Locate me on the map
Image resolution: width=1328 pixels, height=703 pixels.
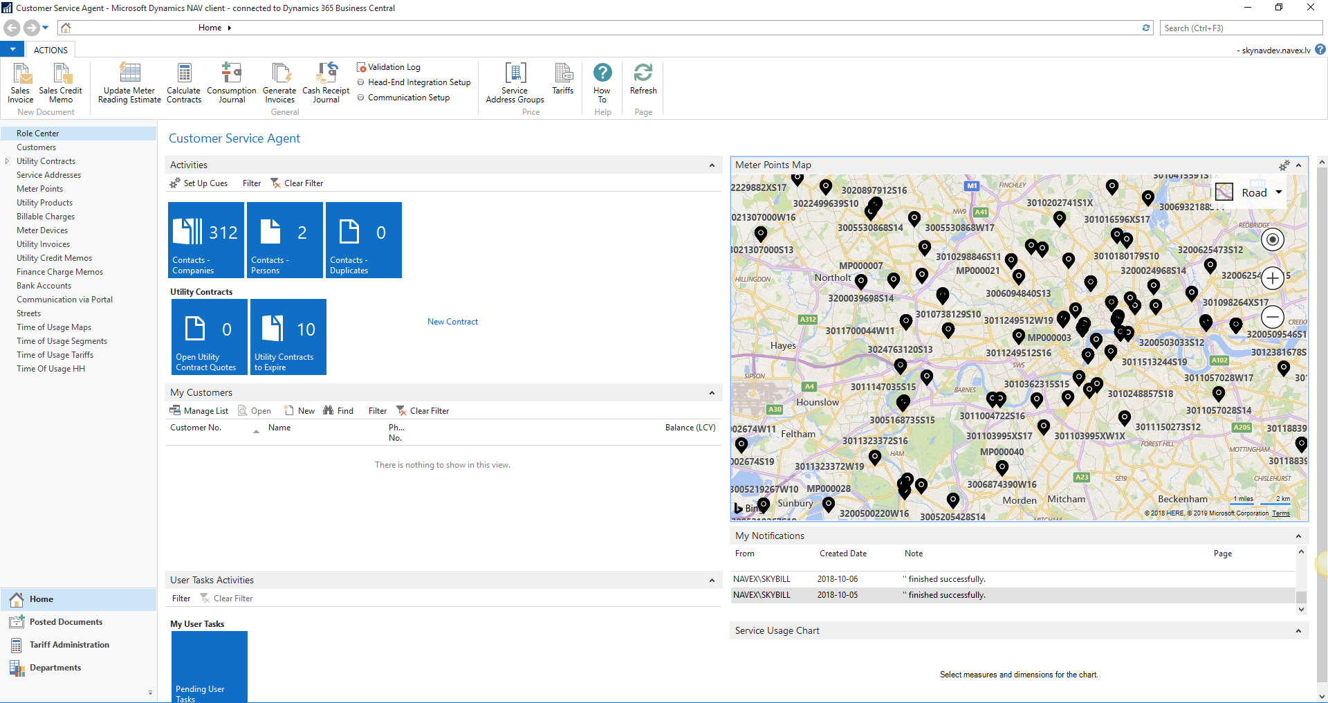1273,239
